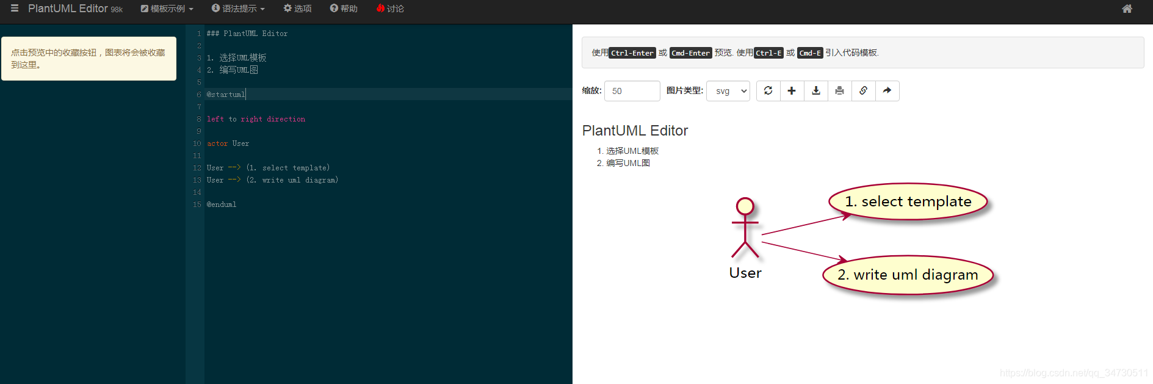Viewport: 1153px width, 384px height.
Task: Click the Cmd-Enter shortcut key label
Action: pos(691,53)
